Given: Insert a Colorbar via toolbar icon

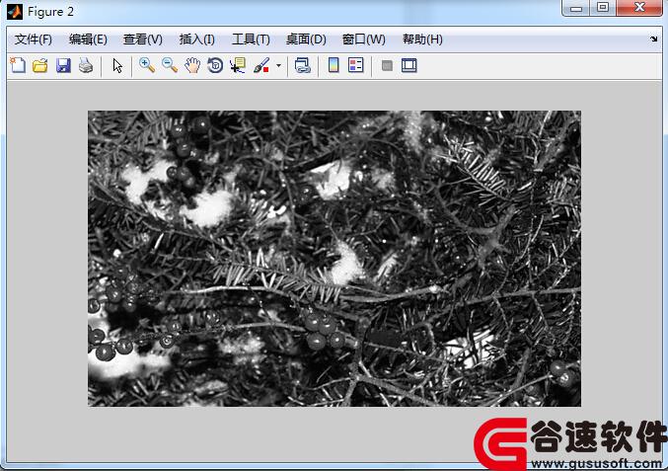Looking at the screenshot, I should click(x=334, y=65).
